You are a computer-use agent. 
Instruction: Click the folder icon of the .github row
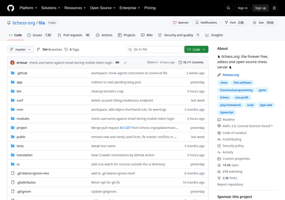pyautogui.click(x=13, y=73)
